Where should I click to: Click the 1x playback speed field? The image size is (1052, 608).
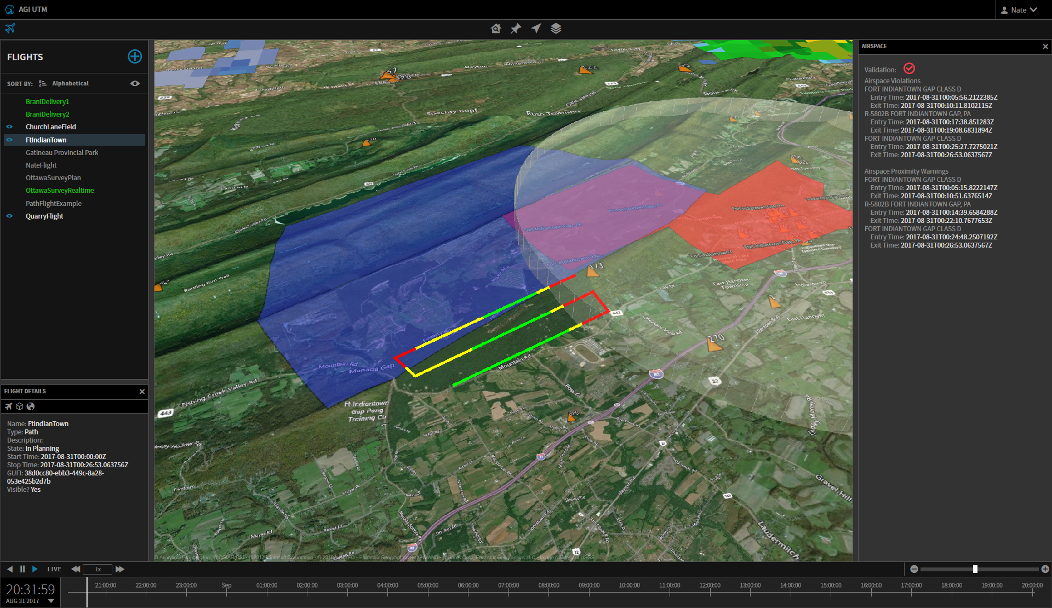click(x=98, y=569)
